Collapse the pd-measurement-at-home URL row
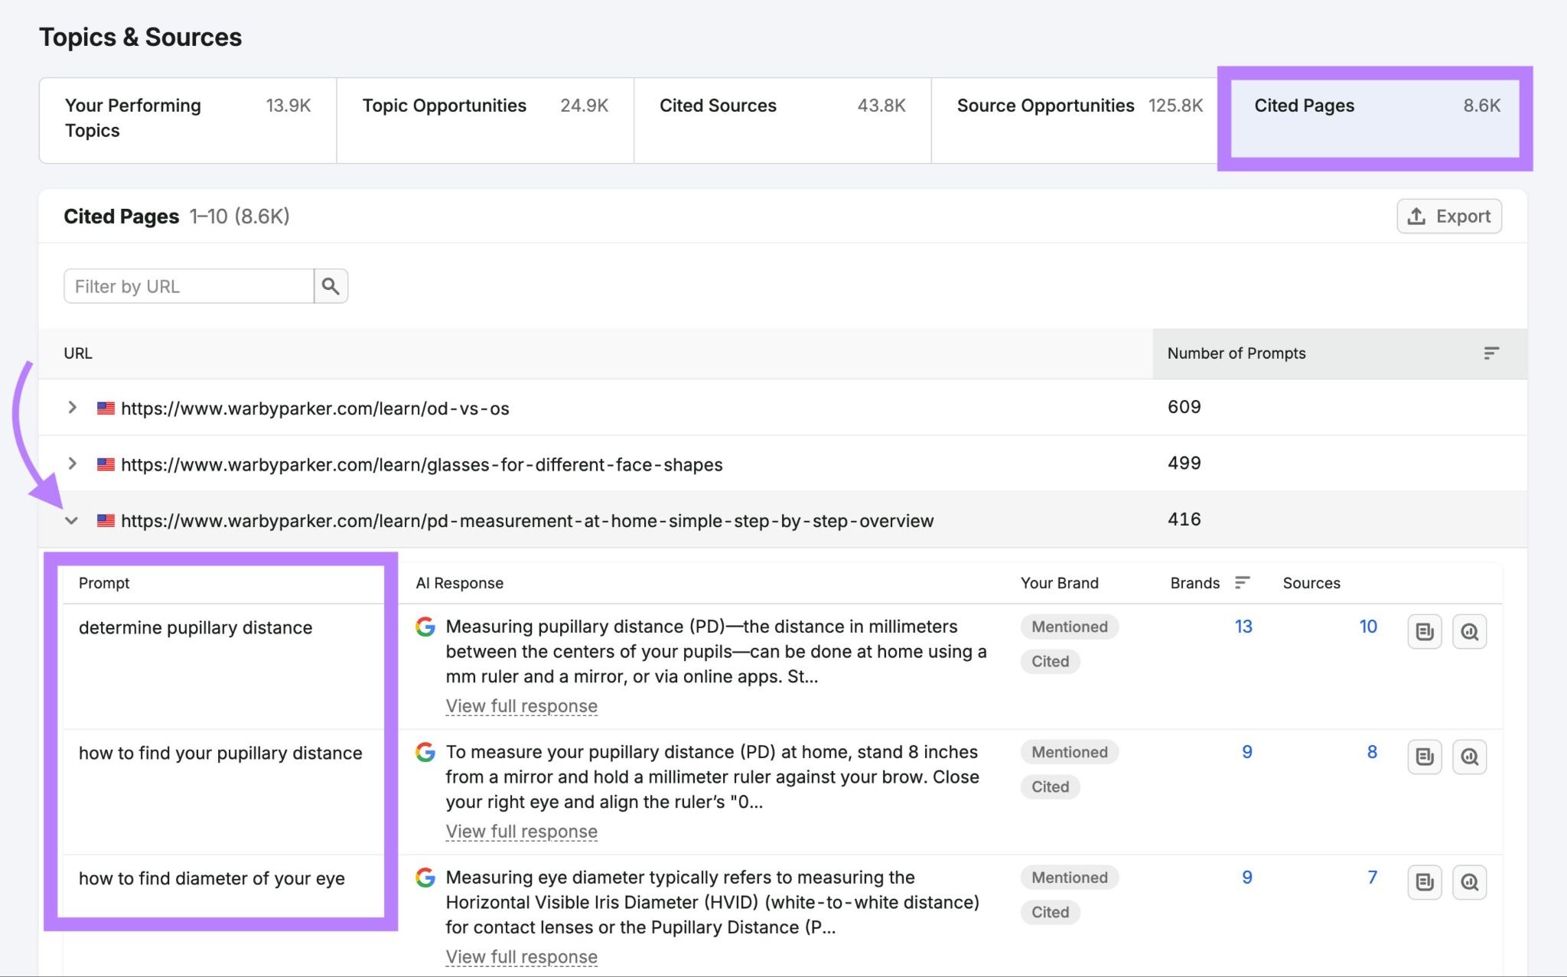Image resolution: width=1567 pixels, height=977 pixels. point(72,521)
